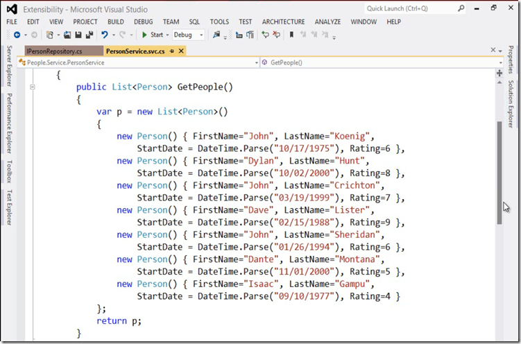Viewport: 521px width, 344px height.
Task: Click the New Project toolbar icon
Action: point(50,35)
